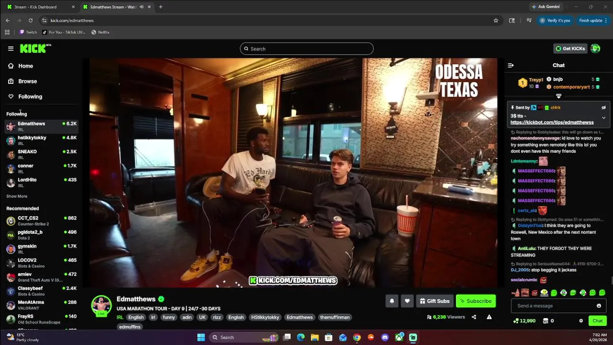This screenshot has height=345, width=613.
Task: Open conner channel in sidebar
Action: tap(42, 168)
